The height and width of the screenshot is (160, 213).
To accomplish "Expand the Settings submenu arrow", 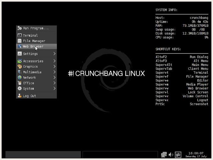I will (55, 54).
